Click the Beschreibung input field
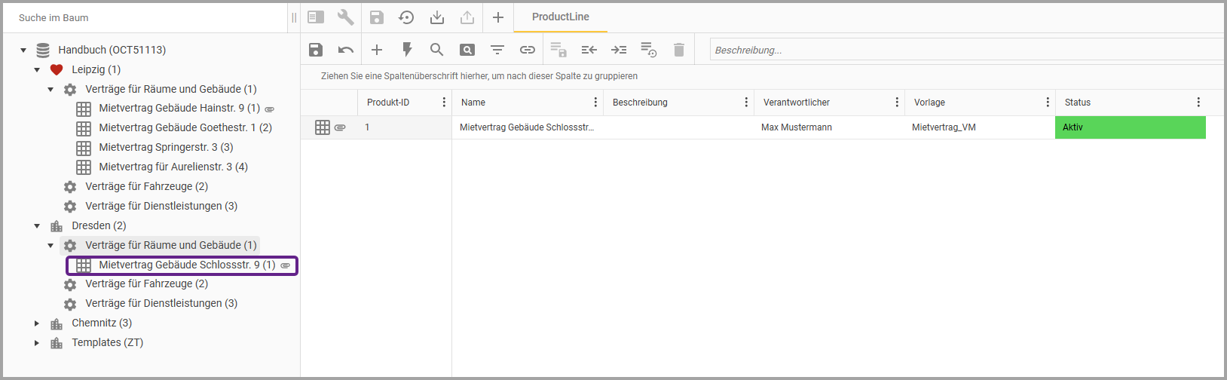Viewport: 1227px width, 380px height. click(965, 50)
